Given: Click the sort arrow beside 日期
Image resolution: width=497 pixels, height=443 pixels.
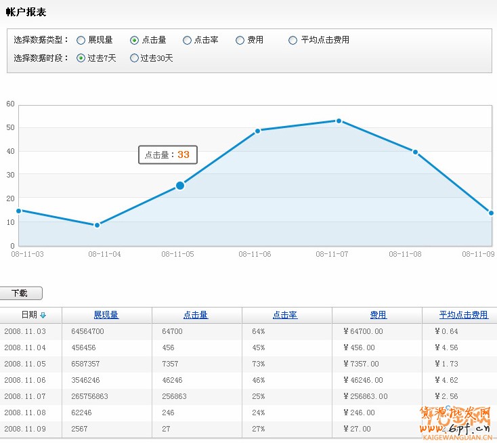Looking at the screenshot, I should [43, 316].
